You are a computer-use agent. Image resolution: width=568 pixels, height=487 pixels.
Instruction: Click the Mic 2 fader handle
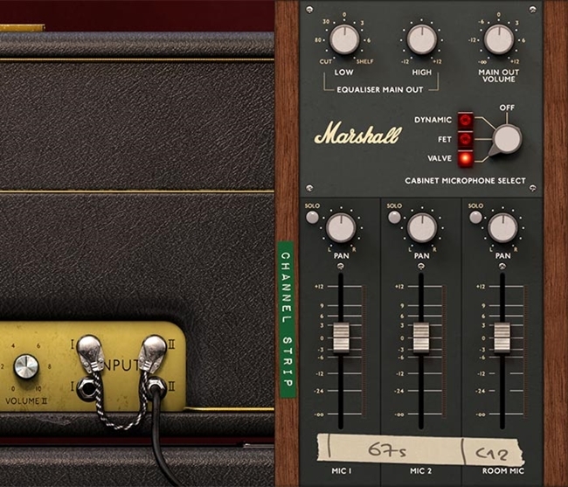pyautogui.click(x=421, y=337)
